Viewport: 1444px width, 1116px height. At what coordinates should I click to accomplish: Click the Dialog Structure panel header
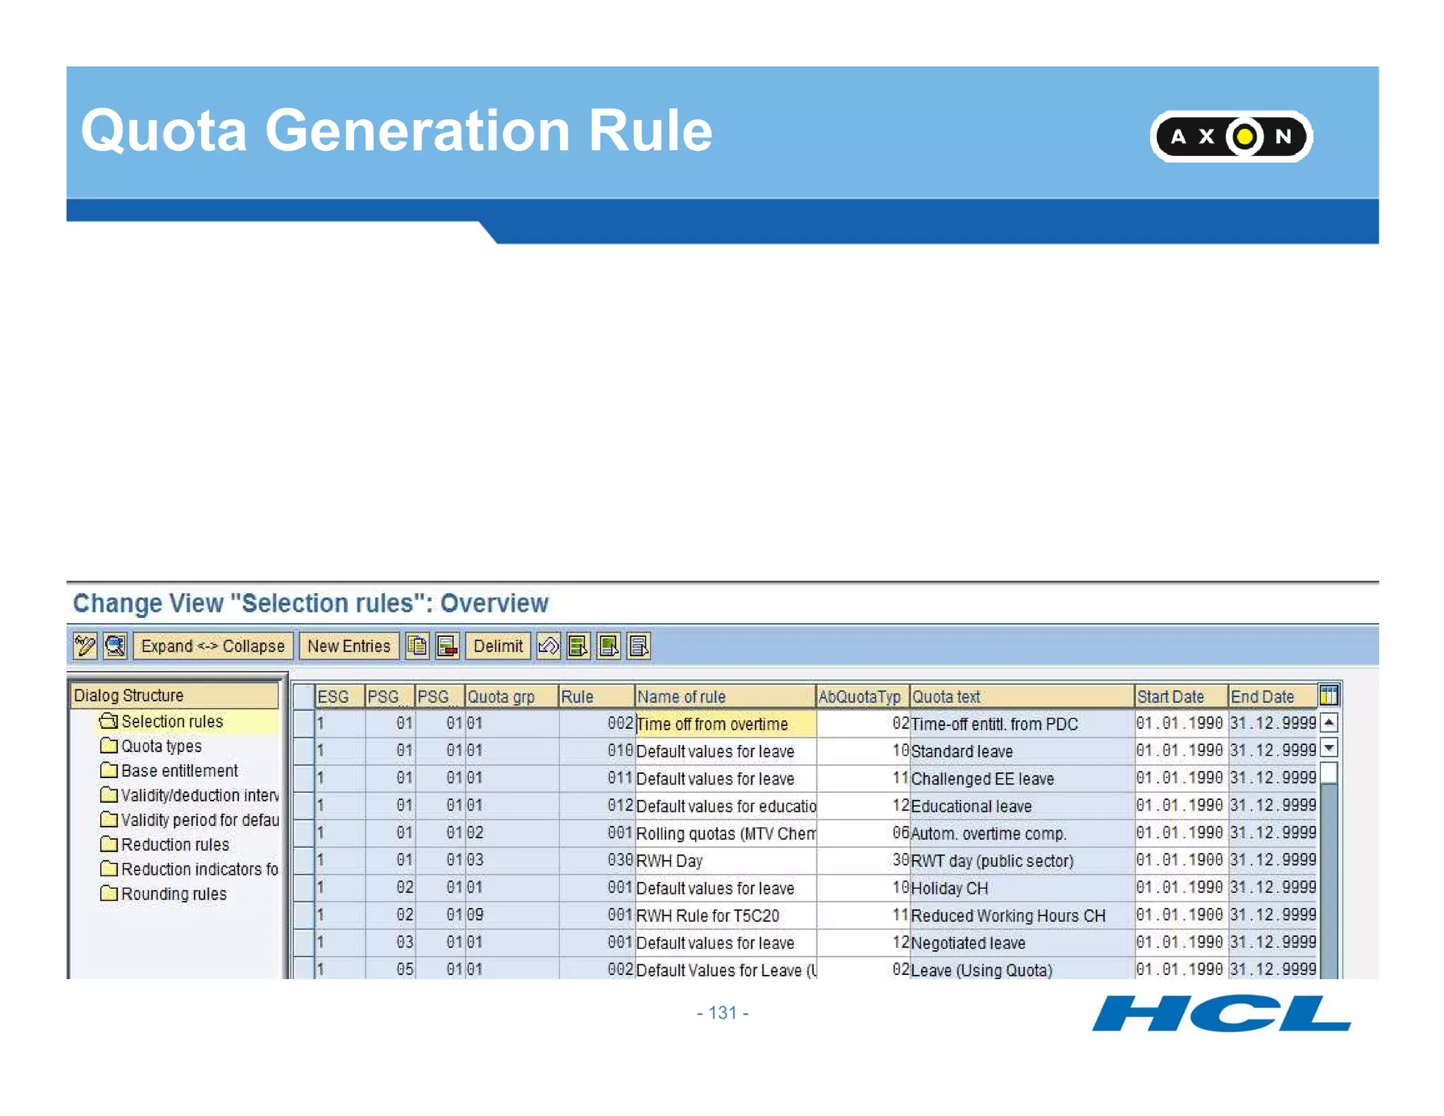tap(175, 695)
